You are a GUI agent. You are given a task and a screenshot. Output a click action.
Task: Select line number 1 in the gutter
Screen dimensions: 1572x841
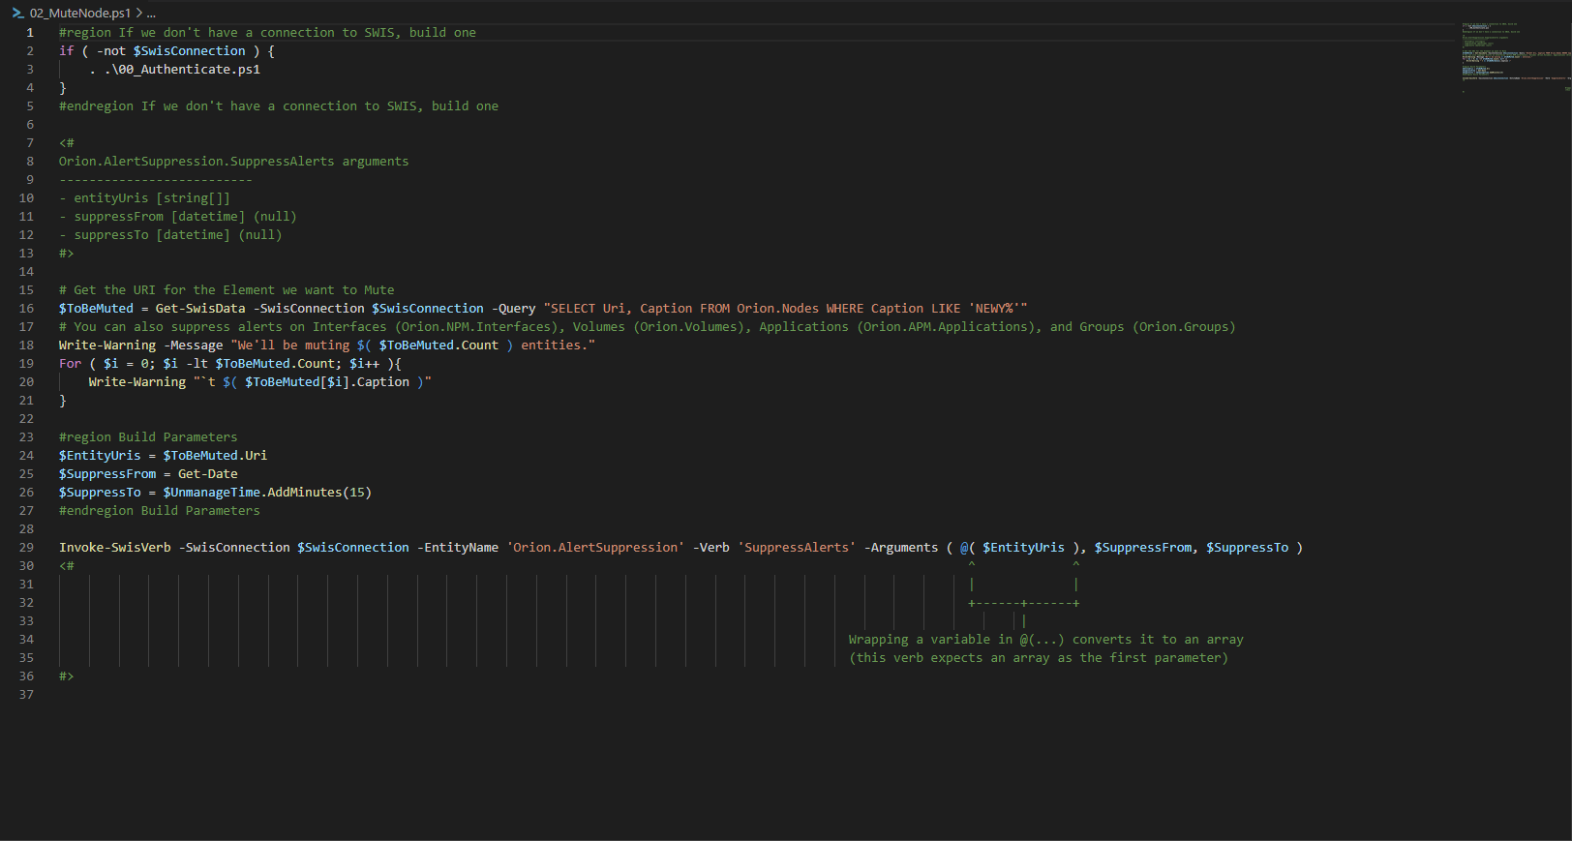[30, 33]
